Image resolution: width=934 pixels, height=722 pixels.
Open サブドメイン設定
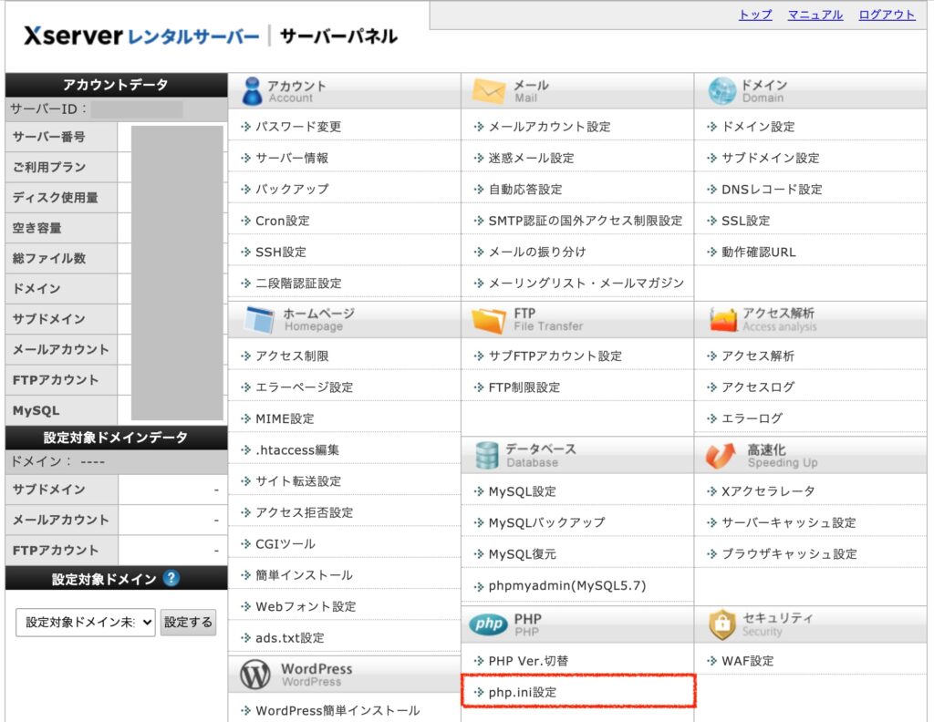770,158
